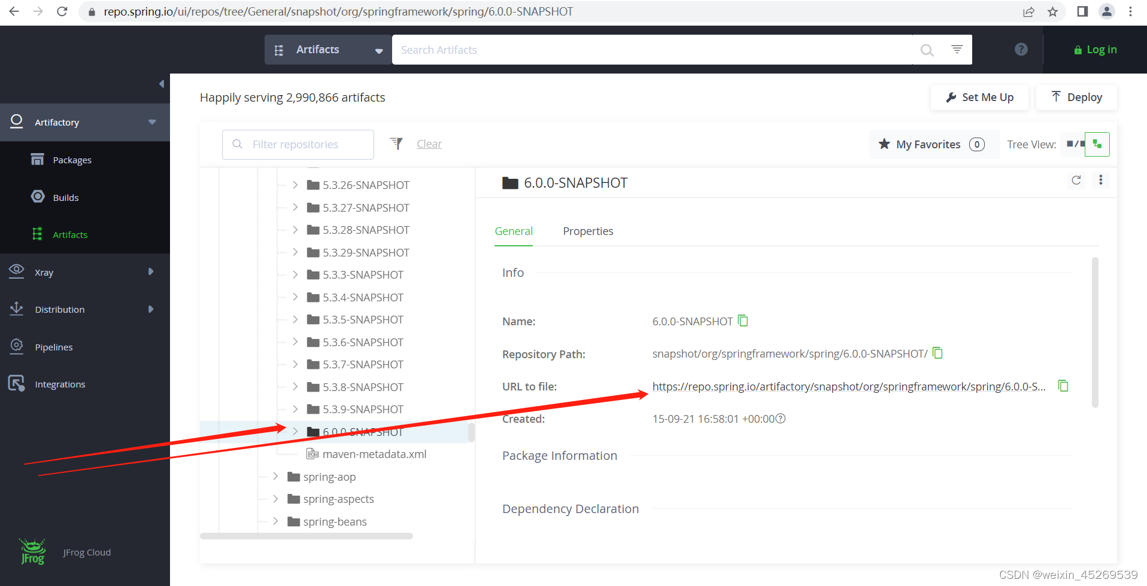Switch to the General tab
Viewport: 1147px width, 586px height.
click(514, 231)
